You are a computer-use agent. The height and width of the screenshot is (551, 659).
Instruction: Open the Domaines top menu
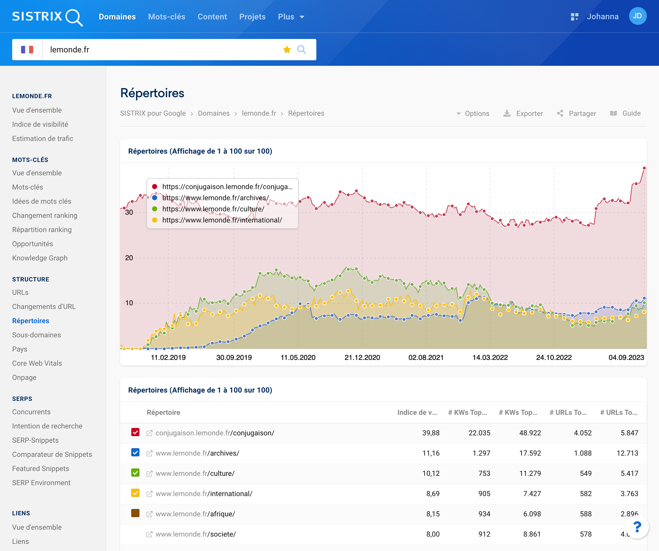tap(117, 17)
